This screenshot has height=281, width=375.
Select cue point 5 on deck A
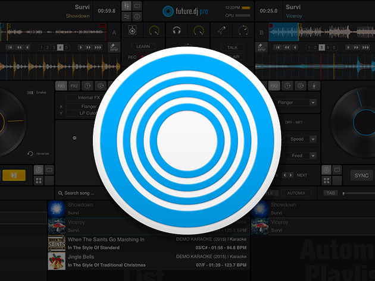click(67, 48)
